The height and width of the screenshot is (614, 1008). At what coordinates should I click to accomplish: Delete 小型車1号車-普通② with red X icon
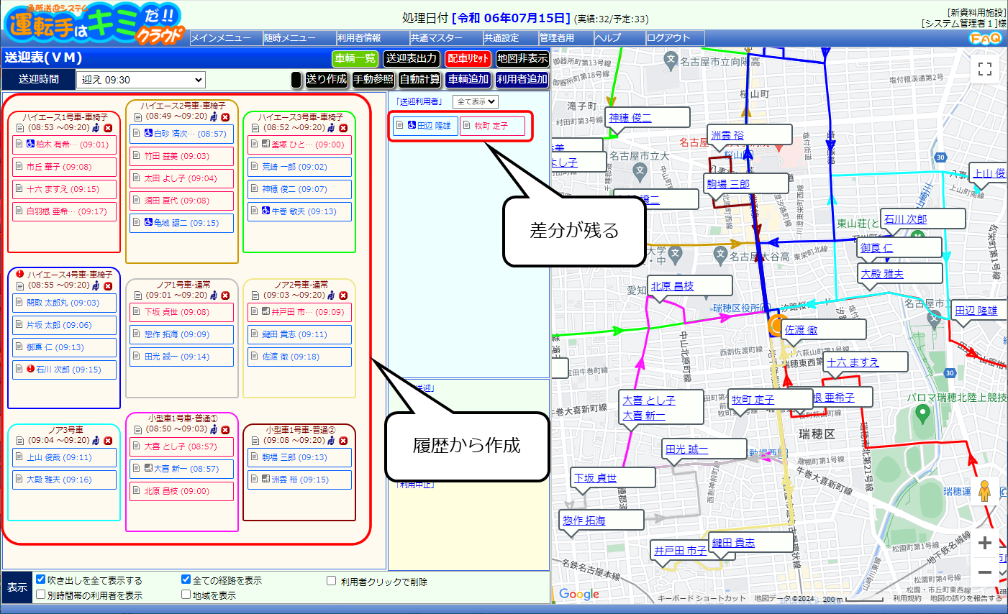point(343,441)
